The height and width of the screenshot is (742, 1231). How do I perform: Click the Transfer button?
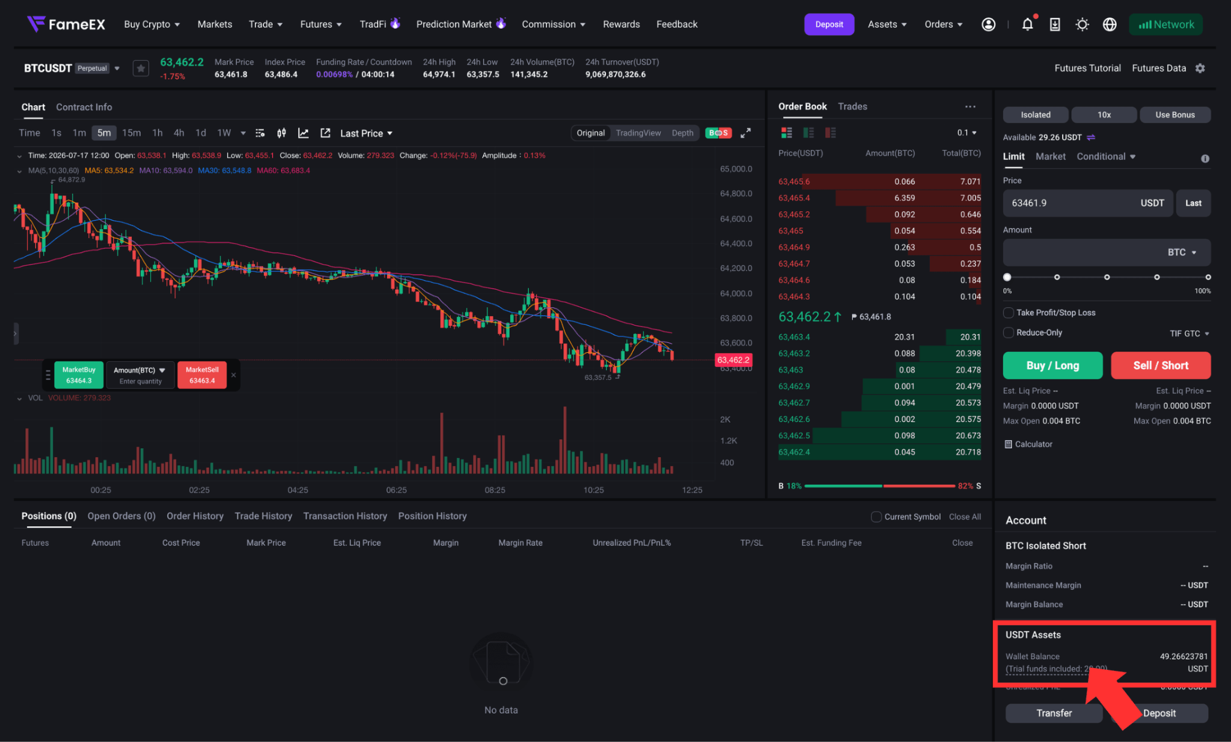click(1054, 713)
